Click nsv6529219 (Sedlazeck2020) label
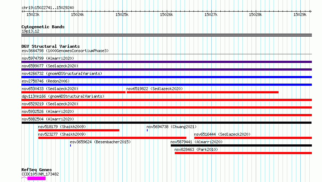322x182 pixels. [x=50, y=104]
